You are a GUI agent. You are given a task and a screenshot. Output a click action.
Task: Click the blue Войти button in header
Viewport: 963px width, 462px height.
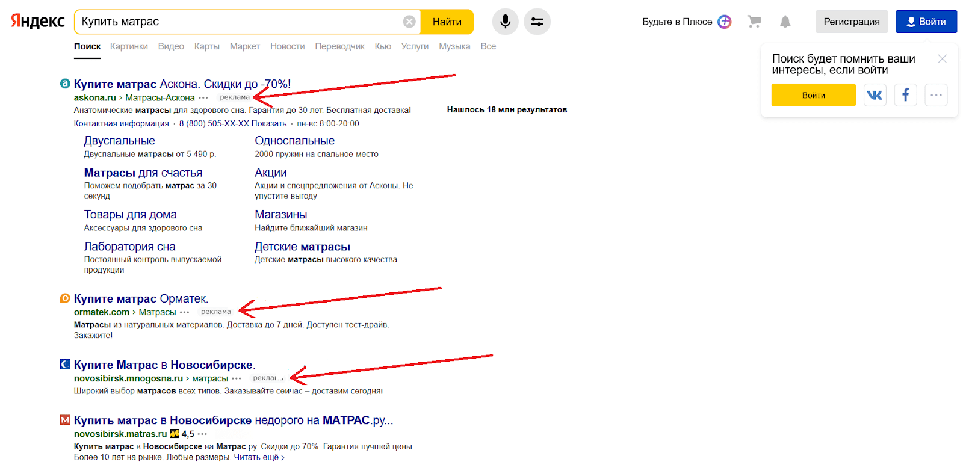point(926,22)
